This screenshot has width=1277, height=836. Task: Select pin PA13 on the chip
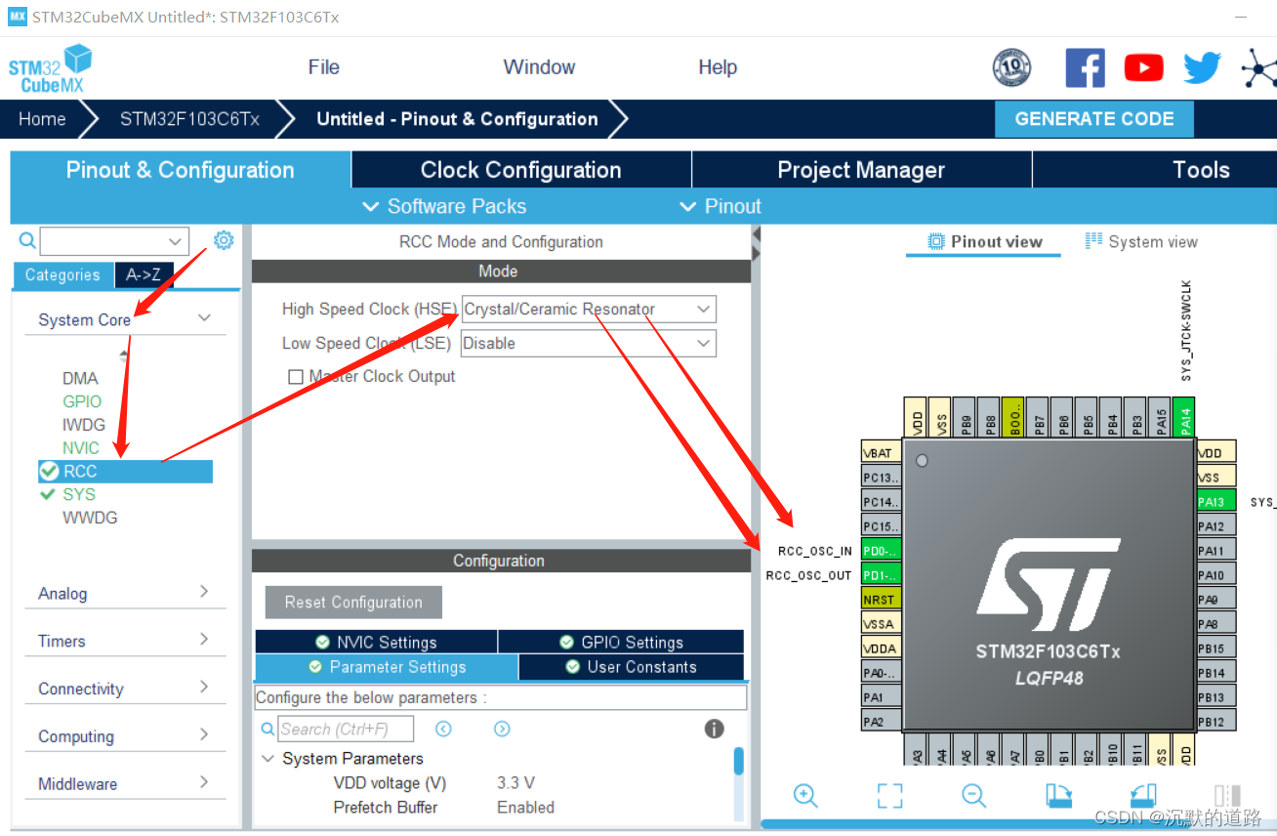pos(1216,501)
